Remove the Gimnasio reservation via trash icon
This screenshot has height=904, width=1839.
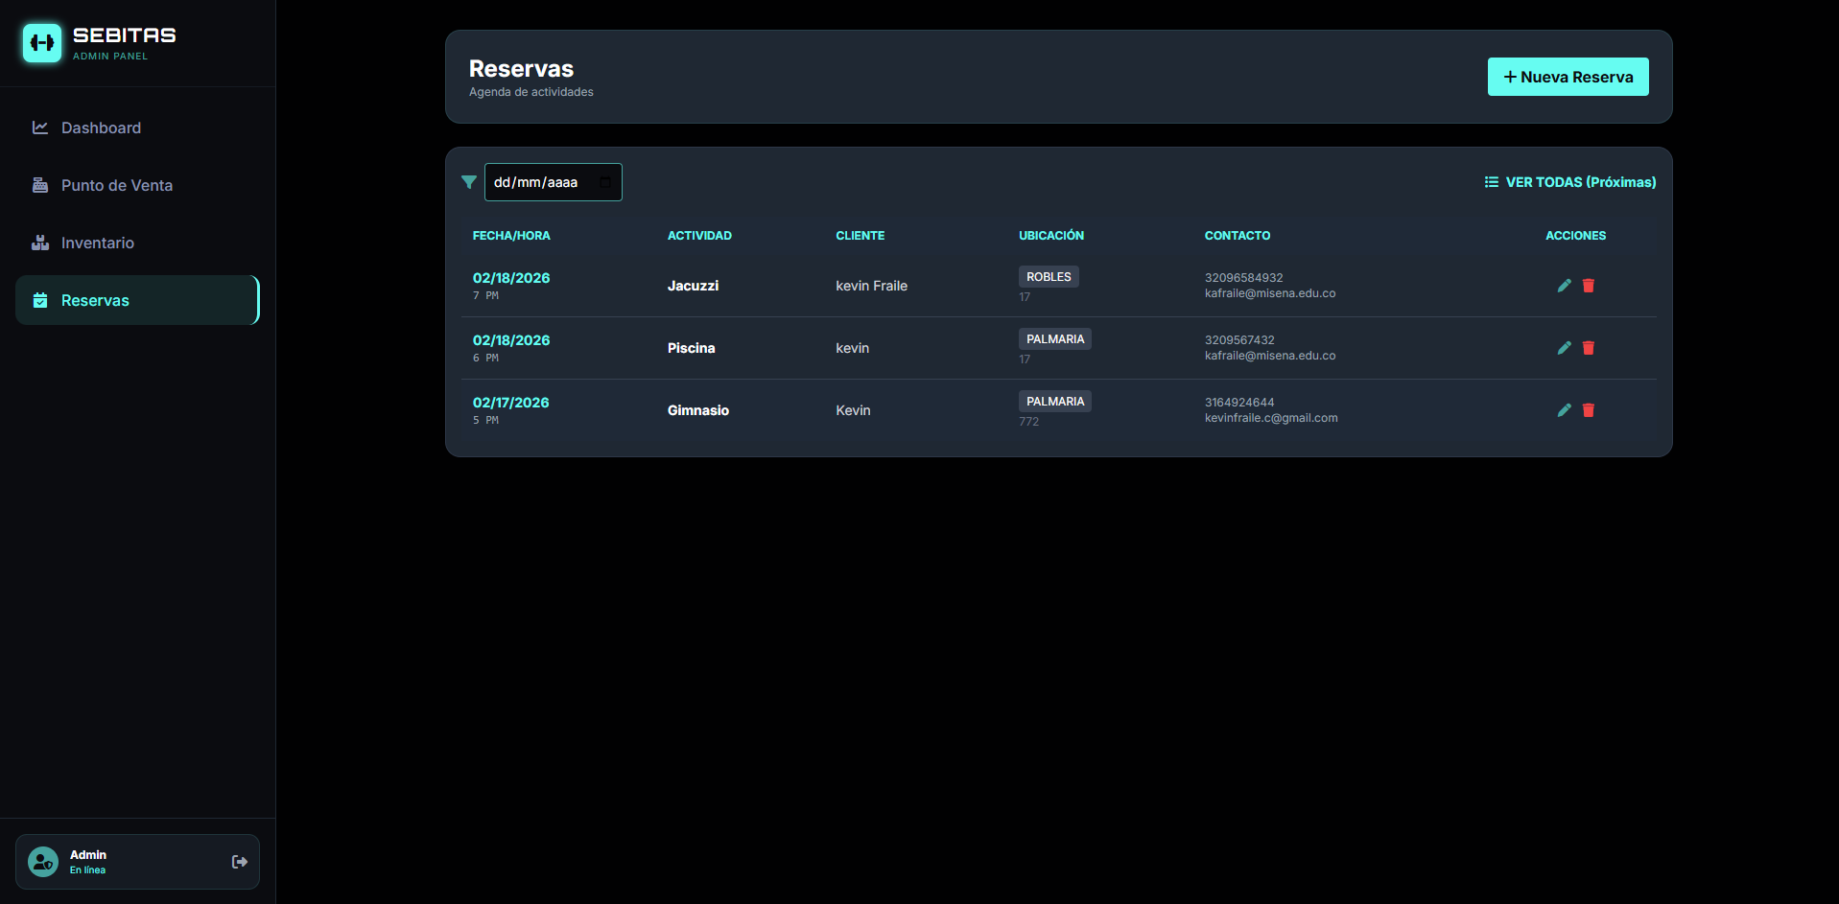point(1588,410)
